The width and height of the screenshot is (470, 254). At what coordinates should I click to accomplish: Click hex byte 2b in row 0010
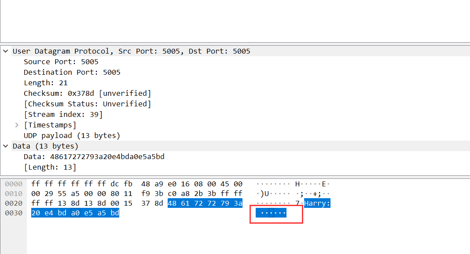pyautogui.click(x=198, y=193)
